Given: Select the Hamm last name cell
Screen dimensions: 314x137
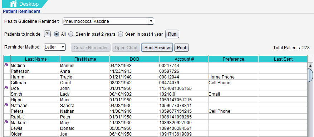Looking at the screenshot, I should click(x=35, y=77).
